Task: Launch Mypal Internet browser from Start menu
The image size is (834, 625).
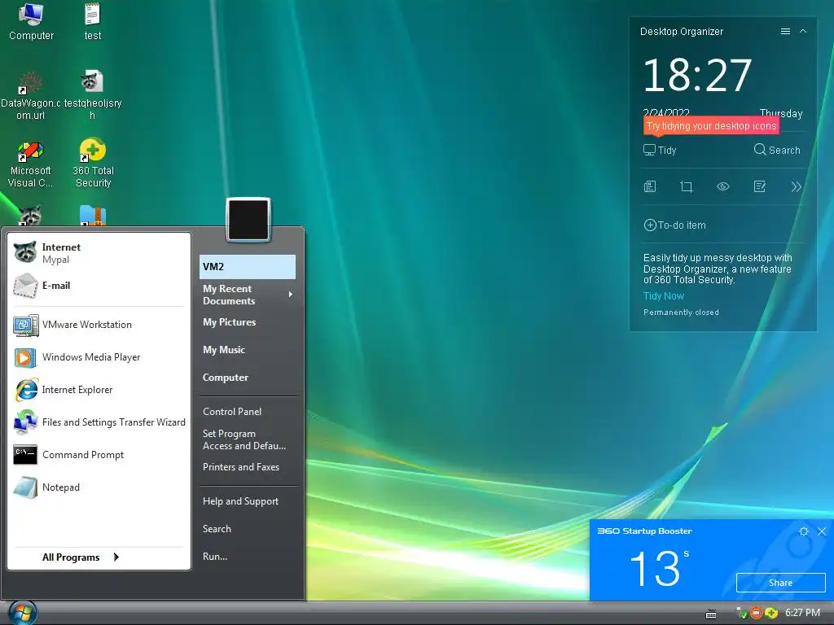Action: [x=99, y=253]
